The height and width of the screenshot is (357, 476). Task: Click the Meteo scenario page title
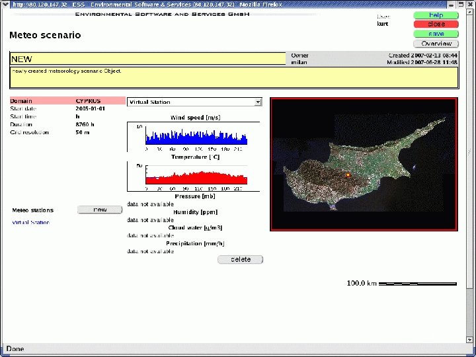[45, 35]
